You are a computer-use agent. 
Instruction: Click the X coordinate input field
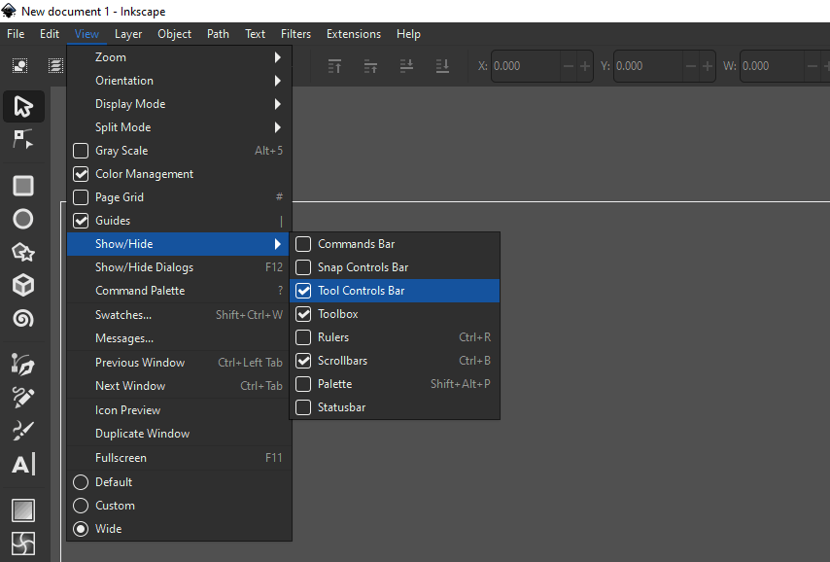(526, 66)
